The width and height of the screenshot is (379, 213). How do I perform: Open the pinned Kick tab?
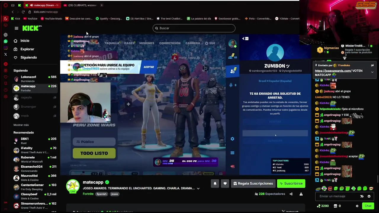point(20,5)
